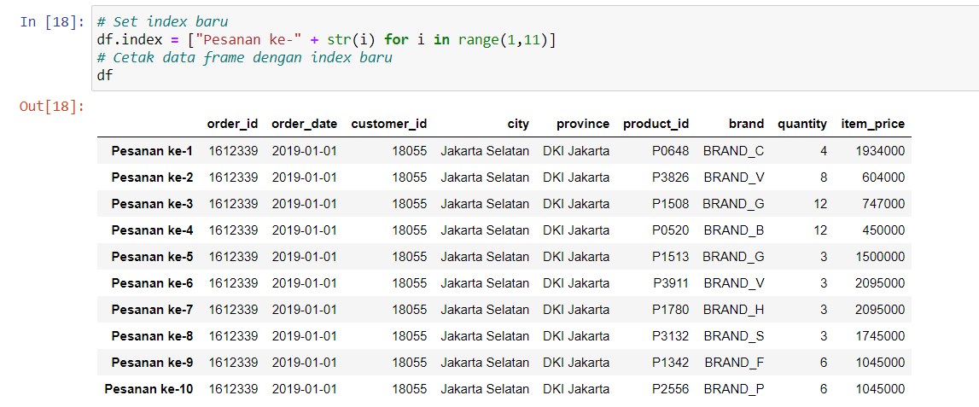979x407 pixels.
Task: Click product ID P0520
Action: pos(671,230)
